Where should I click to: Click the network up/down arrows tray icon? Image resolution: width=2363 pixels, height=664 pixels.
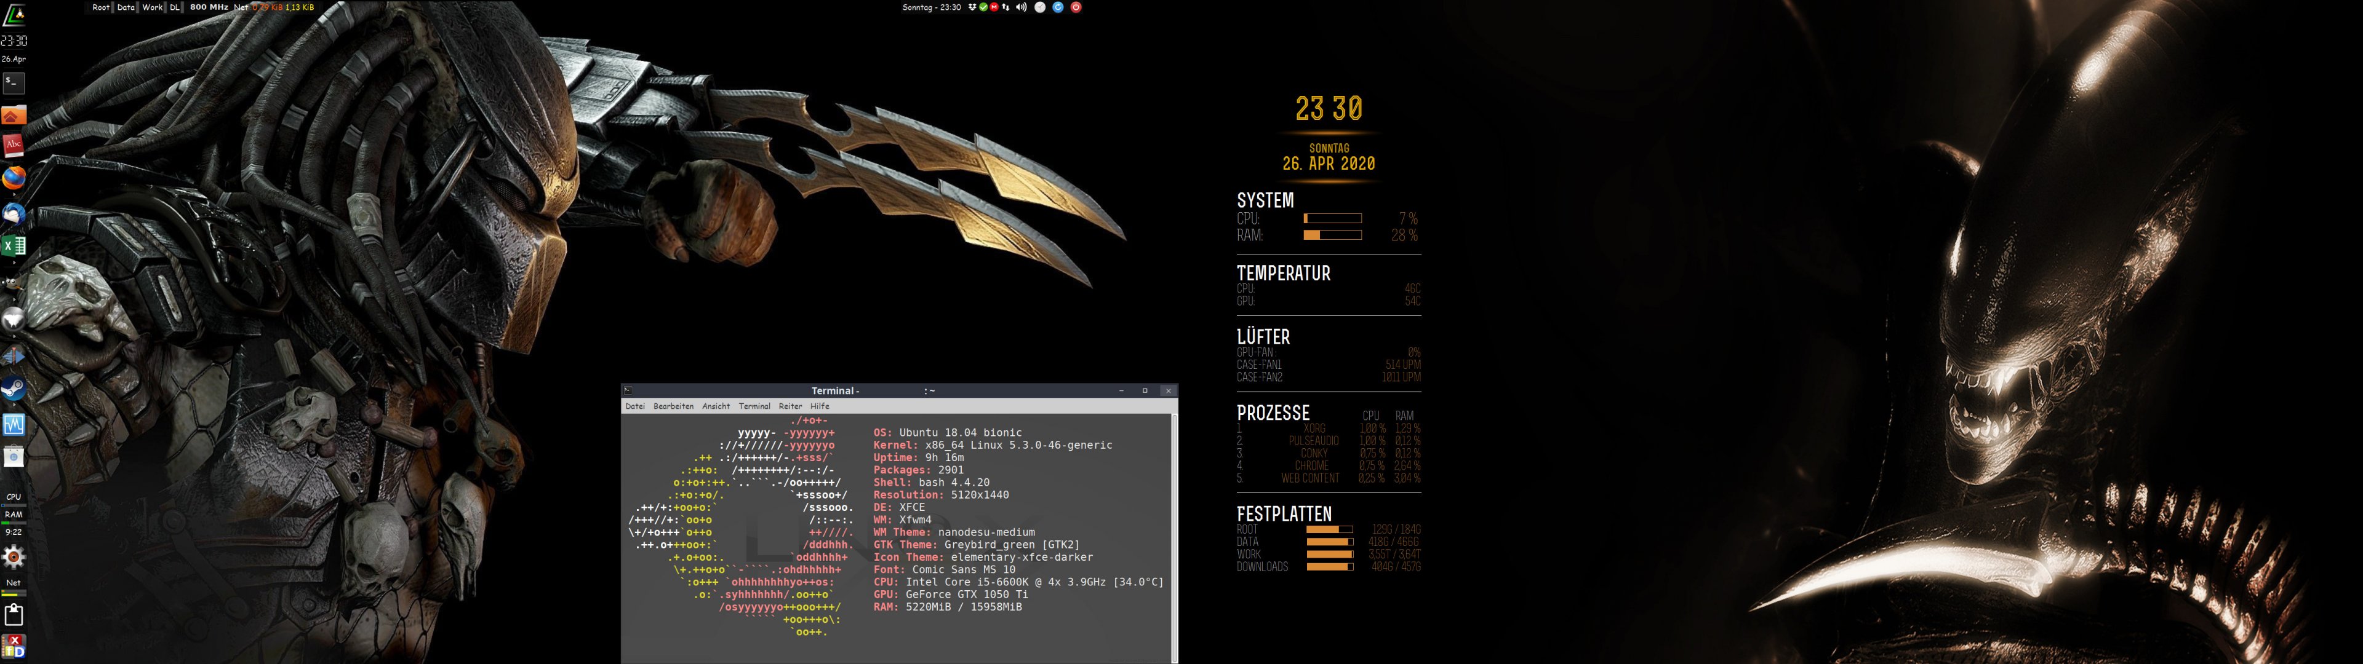click(x=1006, y=7)
